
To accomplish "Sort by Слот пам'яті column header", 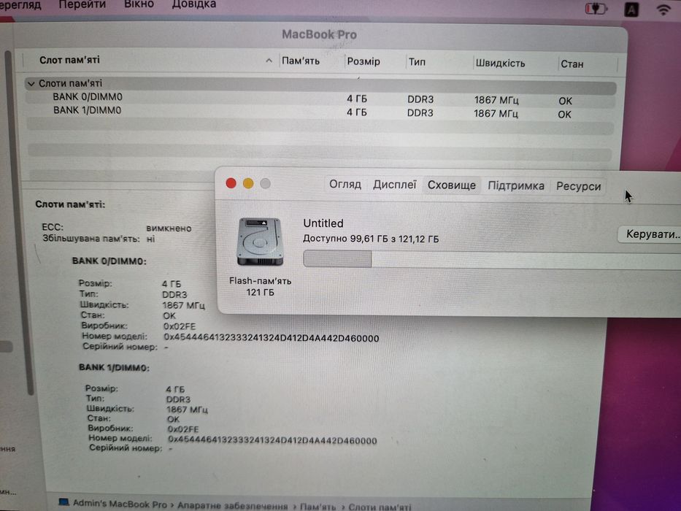I will tap(69, 60).
